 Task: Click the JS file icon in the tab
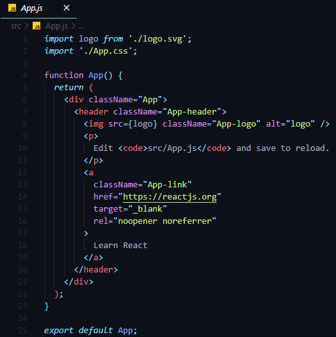12,8
